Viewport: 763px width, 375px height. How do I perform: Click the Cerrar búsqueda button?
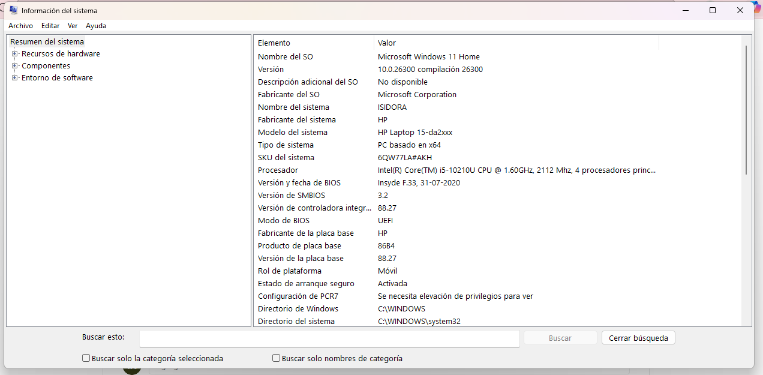[x=638, y=338]
